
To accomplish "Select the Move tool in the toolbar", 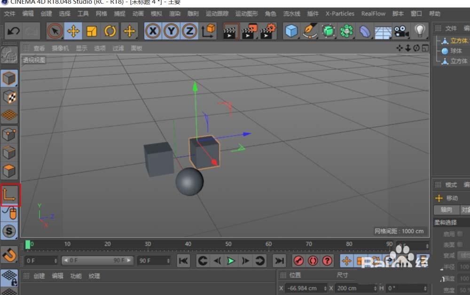I will [x=73, y=31].
